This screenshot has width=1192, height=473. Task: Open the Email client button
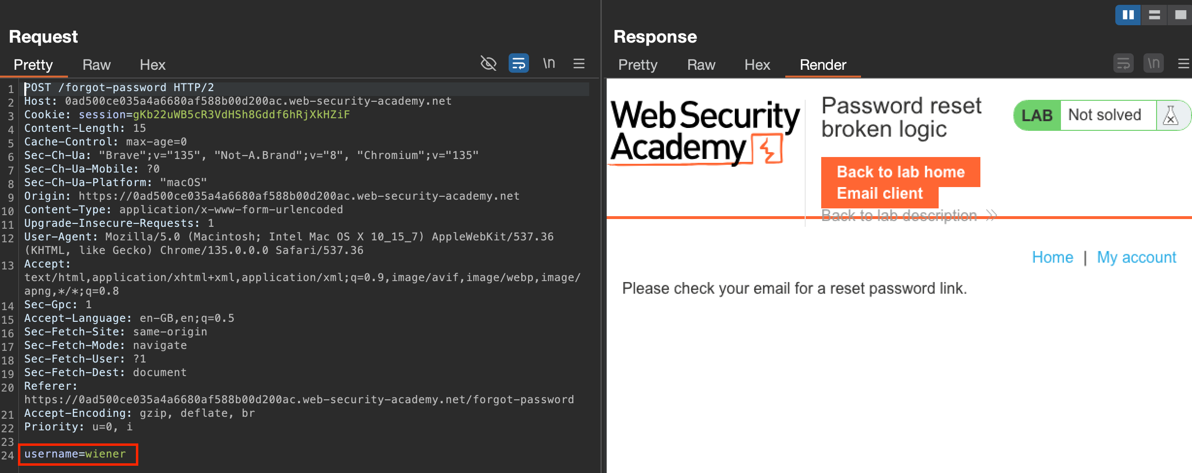click(x=879, y=193)
